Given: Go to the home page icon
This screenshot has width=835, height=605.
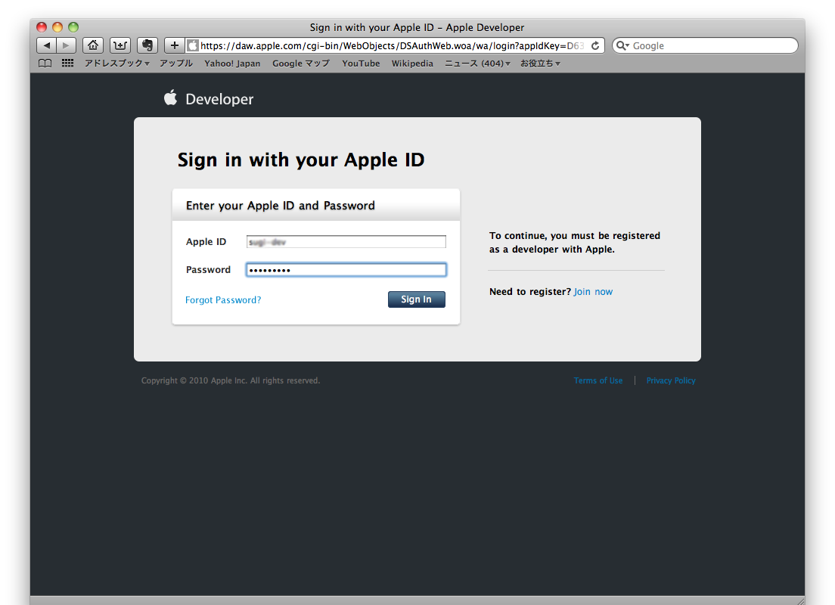Looking at the screenshot, I should pos(92,45).
